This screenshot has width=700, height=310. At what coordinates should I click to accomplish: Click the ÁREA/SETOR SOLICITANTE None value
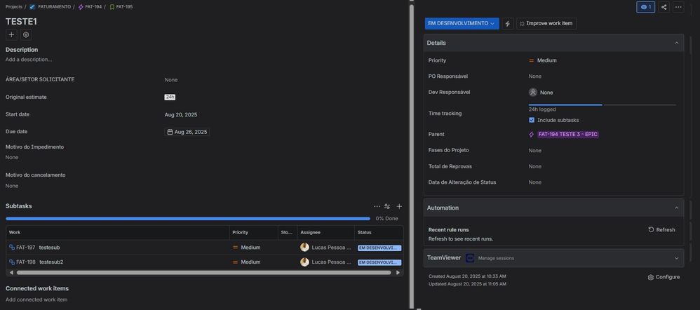(171, 80)
